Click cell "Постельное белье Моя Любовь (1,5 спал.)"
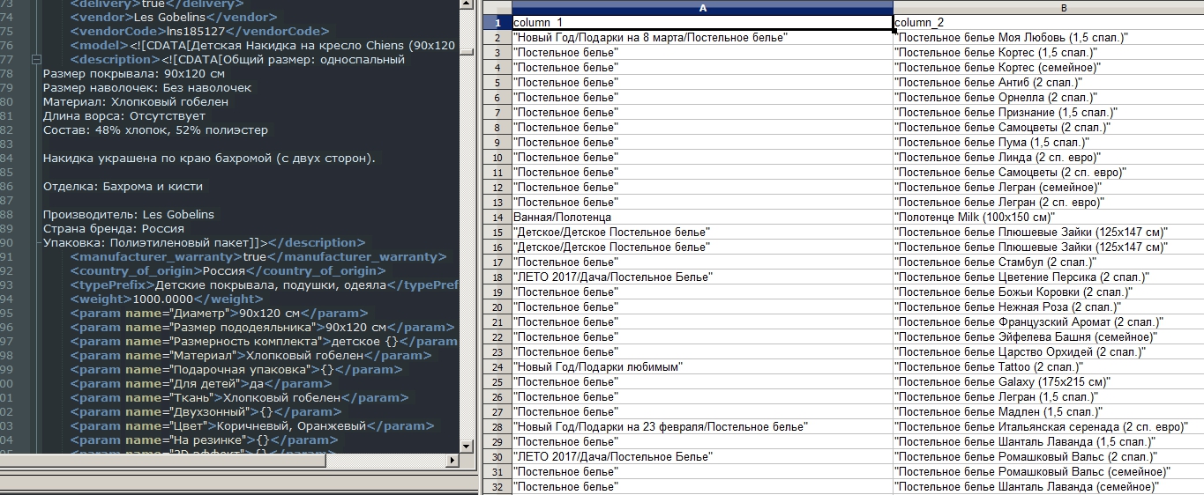This screenshot has height=495, width=1204. coord(1049,38)
